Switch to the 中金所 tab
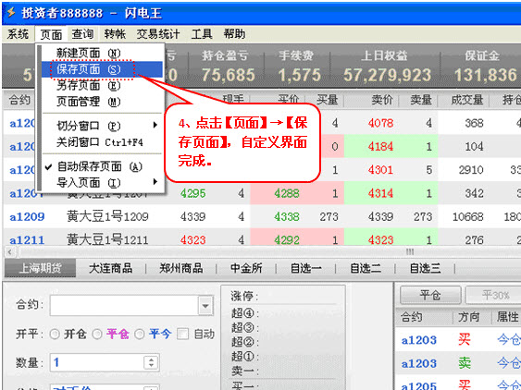This screenshot has height=390, width=521. coord(246,268)
